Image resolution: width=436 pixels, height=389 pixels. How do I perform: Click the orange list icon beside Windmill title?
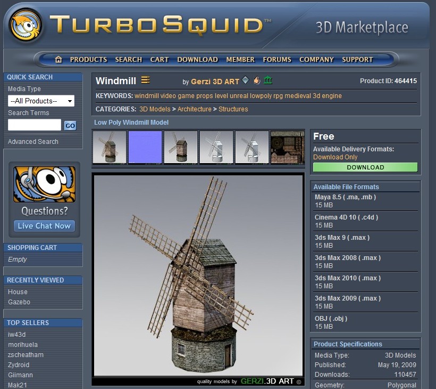tap(145, 80)
